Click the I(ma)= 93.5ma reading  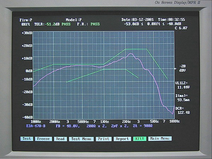[182, 98]
